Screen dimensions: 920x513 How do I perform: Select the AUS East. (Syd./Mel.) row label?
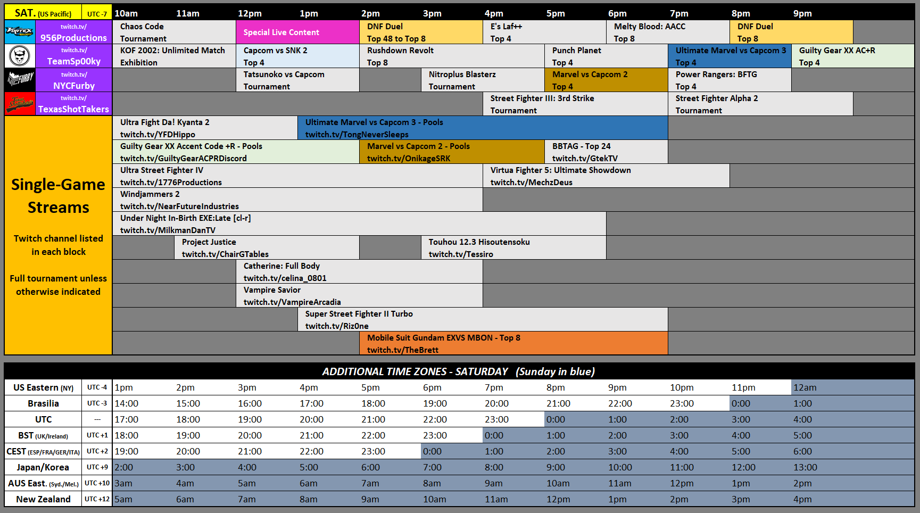coord(43,483)
